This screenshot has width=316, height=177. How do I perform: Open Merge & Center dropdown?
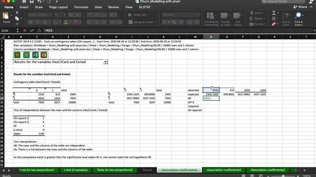pos(156,22)
